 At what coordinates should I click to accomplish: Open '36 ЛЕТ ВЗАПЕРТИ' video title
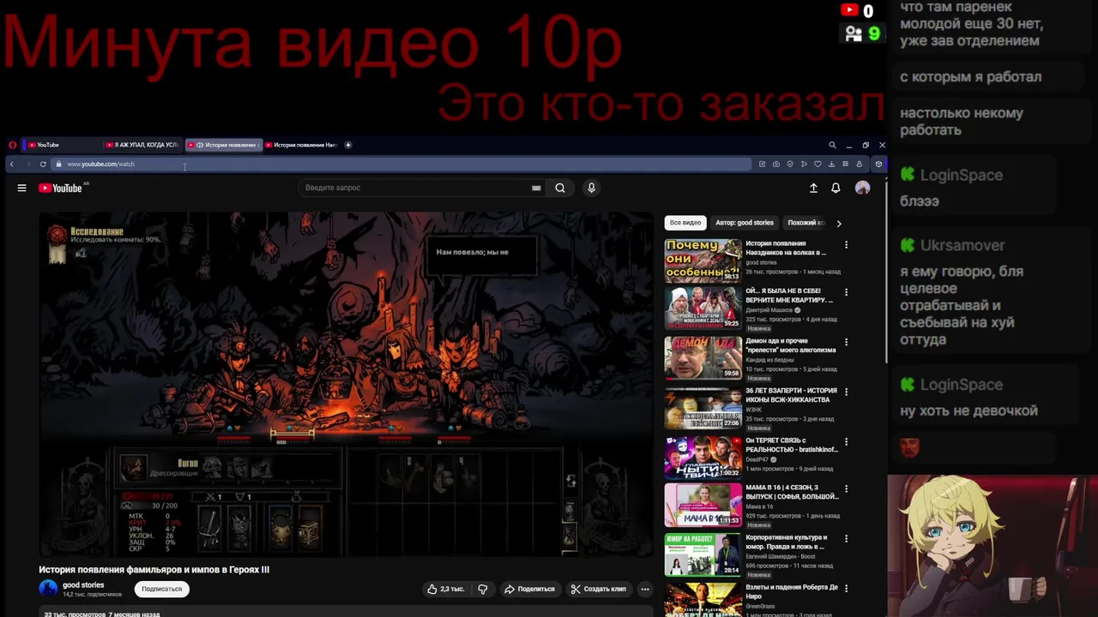(791, 395)
